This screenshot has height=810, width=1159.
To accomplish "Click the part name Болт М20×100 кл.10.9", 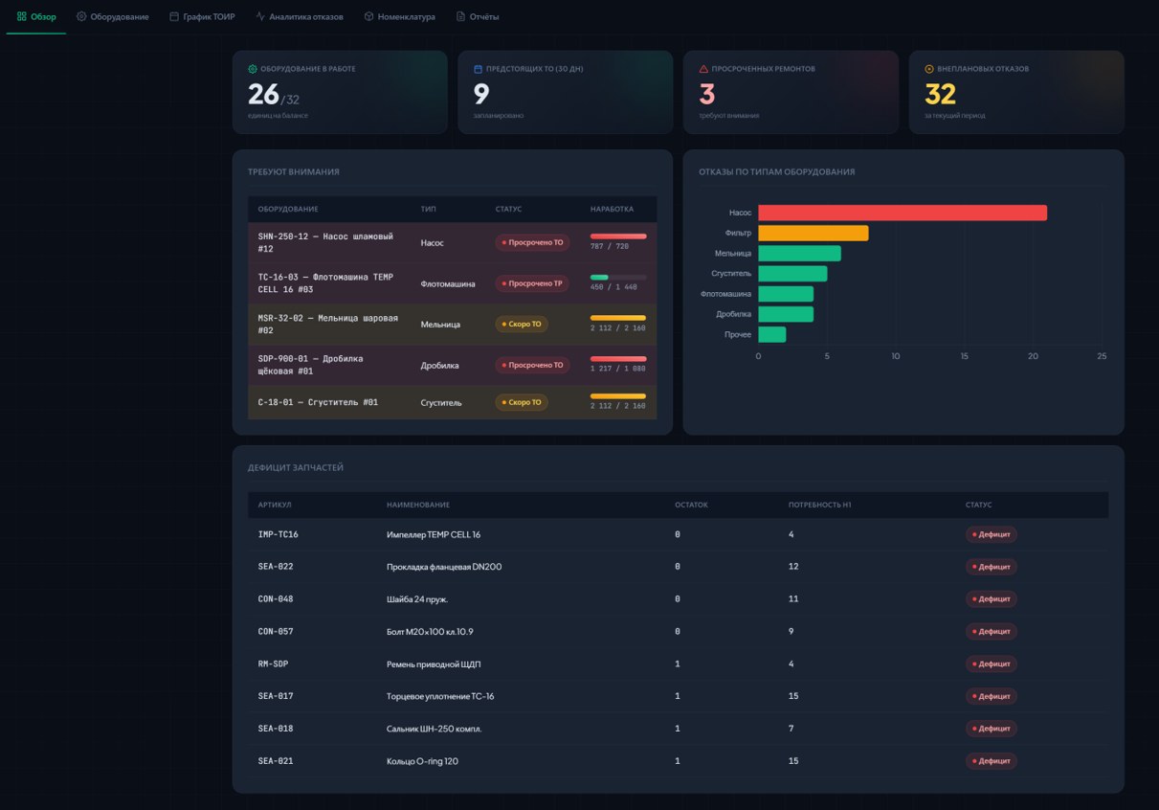I will coord(430,632).
